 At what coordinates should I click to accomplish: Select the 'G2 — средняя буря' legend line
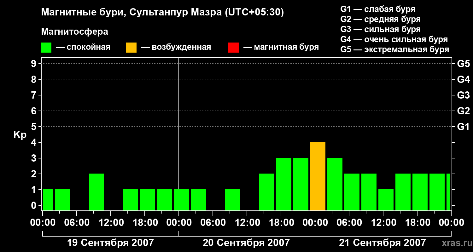(381, 19)
